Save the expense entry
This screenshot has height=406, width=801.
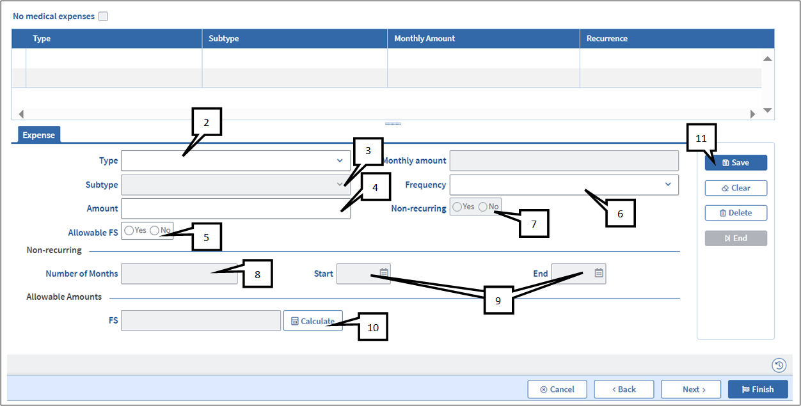coord(736,162)
